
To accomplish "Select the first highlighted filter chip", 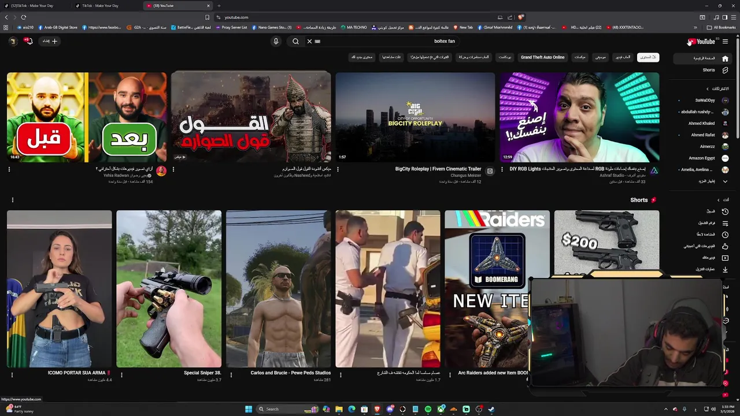I will coord(648,57).
